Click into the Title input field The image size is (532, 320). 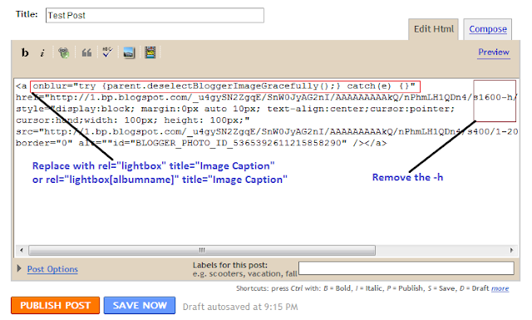[155, 15]
